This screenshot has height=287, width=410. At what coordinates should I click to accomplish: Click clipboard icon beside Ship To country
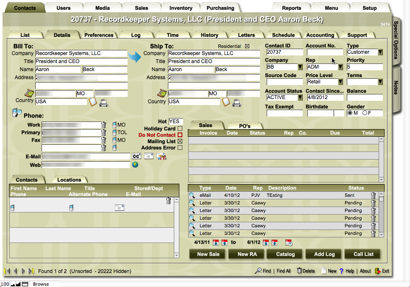point(226,102)
